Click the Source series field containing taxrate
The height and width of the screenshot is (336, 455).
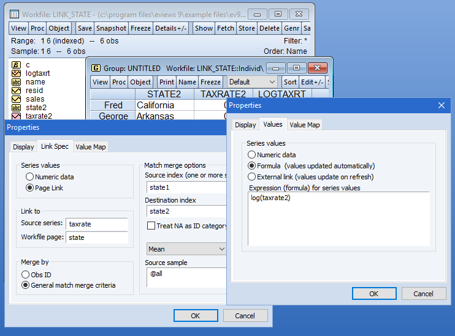coord(96,224)
